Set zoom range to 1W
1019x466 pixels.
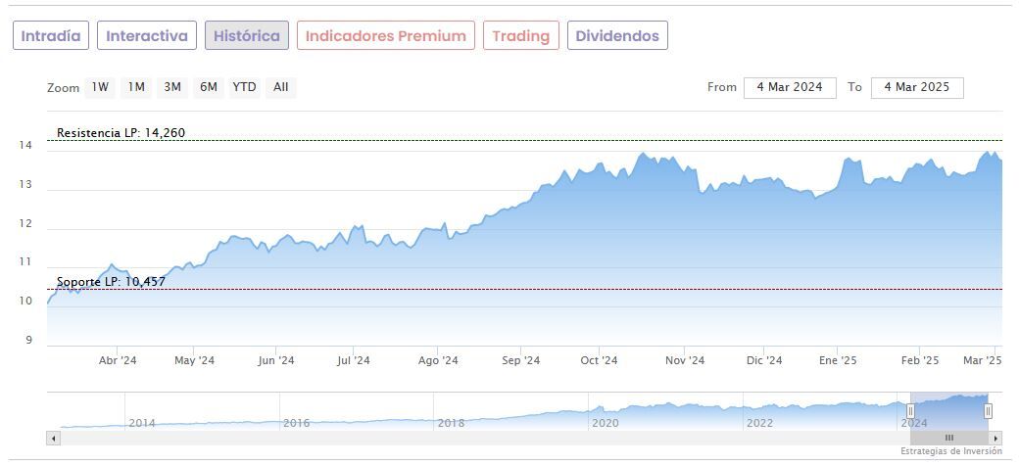pyautogui.click(x=100, y=87)
